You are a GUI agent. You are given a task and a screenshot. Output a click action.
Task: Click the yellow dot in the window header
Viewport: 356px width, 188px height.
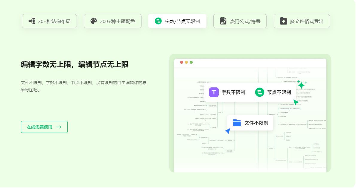(186, 62)
